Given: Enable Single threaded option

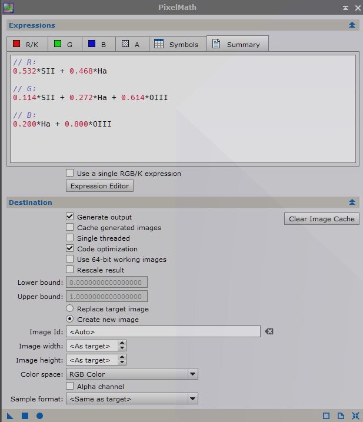Looking at the screenshot, I should click(69, 238).
